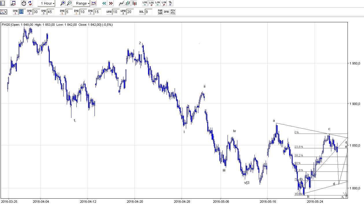Edit the WMA 2 period field showing 20

[130, 12]
